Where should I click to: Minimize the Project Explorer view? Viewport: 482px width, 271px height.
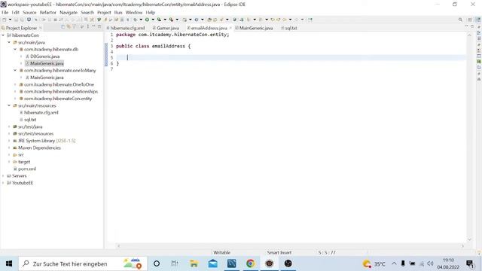93,27
